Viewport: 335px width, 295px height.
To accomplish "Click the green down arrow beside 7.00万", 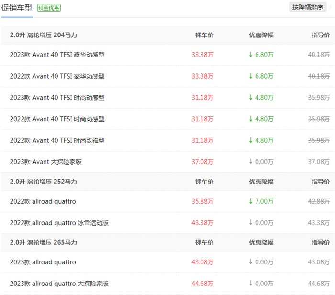I will [250, 202].
